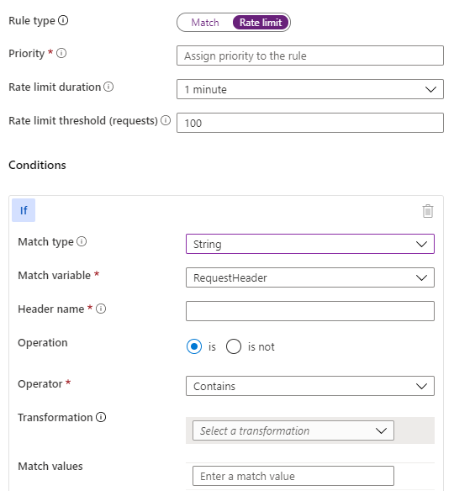Click the Match type info icon

pos(82,241)
